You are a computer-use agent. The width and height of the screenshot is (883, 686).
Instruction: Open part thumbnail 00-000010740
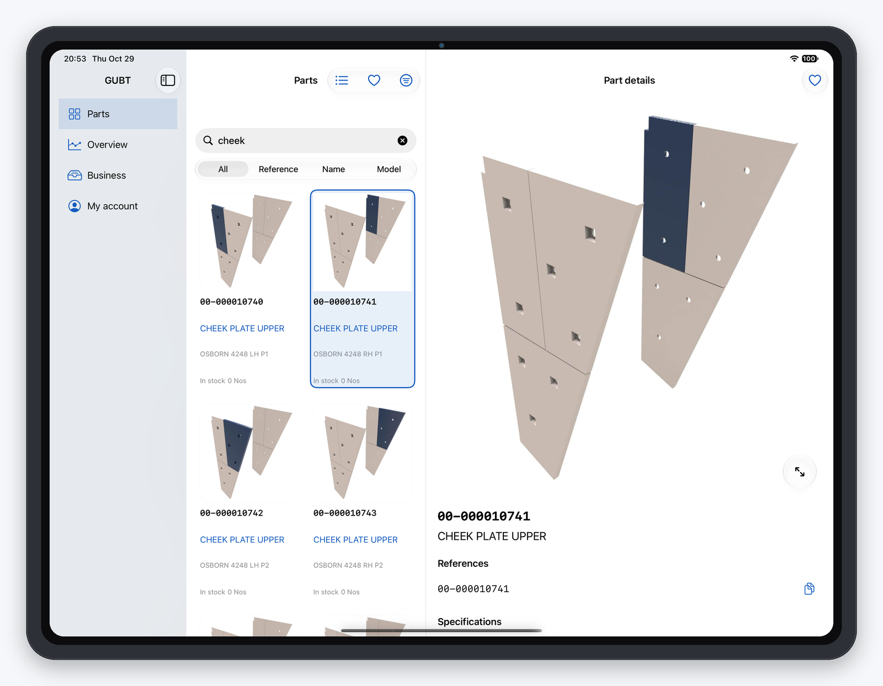pyautogui.click(x=249, y=242)
